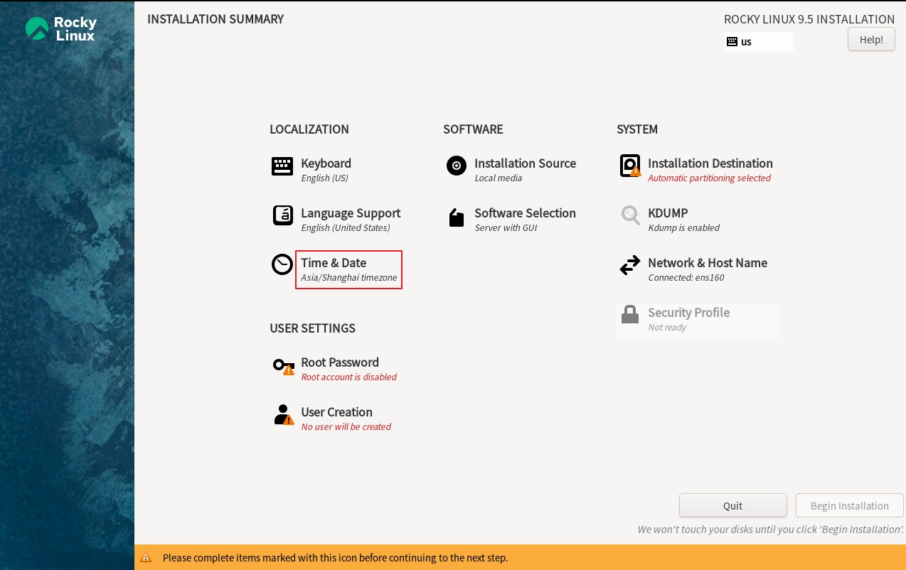
Task: Click the Quit button
Action: (732, 505)
